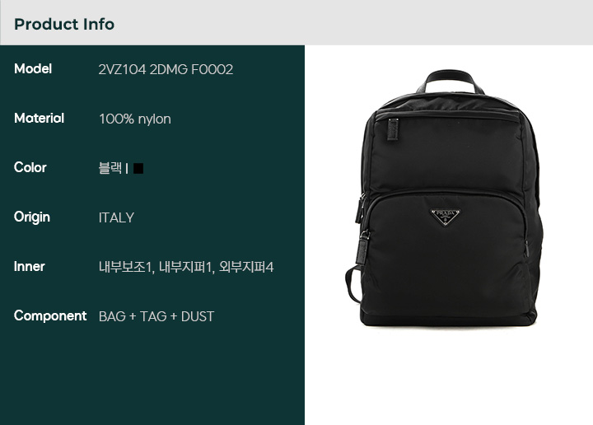The width and height of the screenshot is (593, 425).
Task: Click the BAG + TAG + DUST text
Action: click(156, 316)
